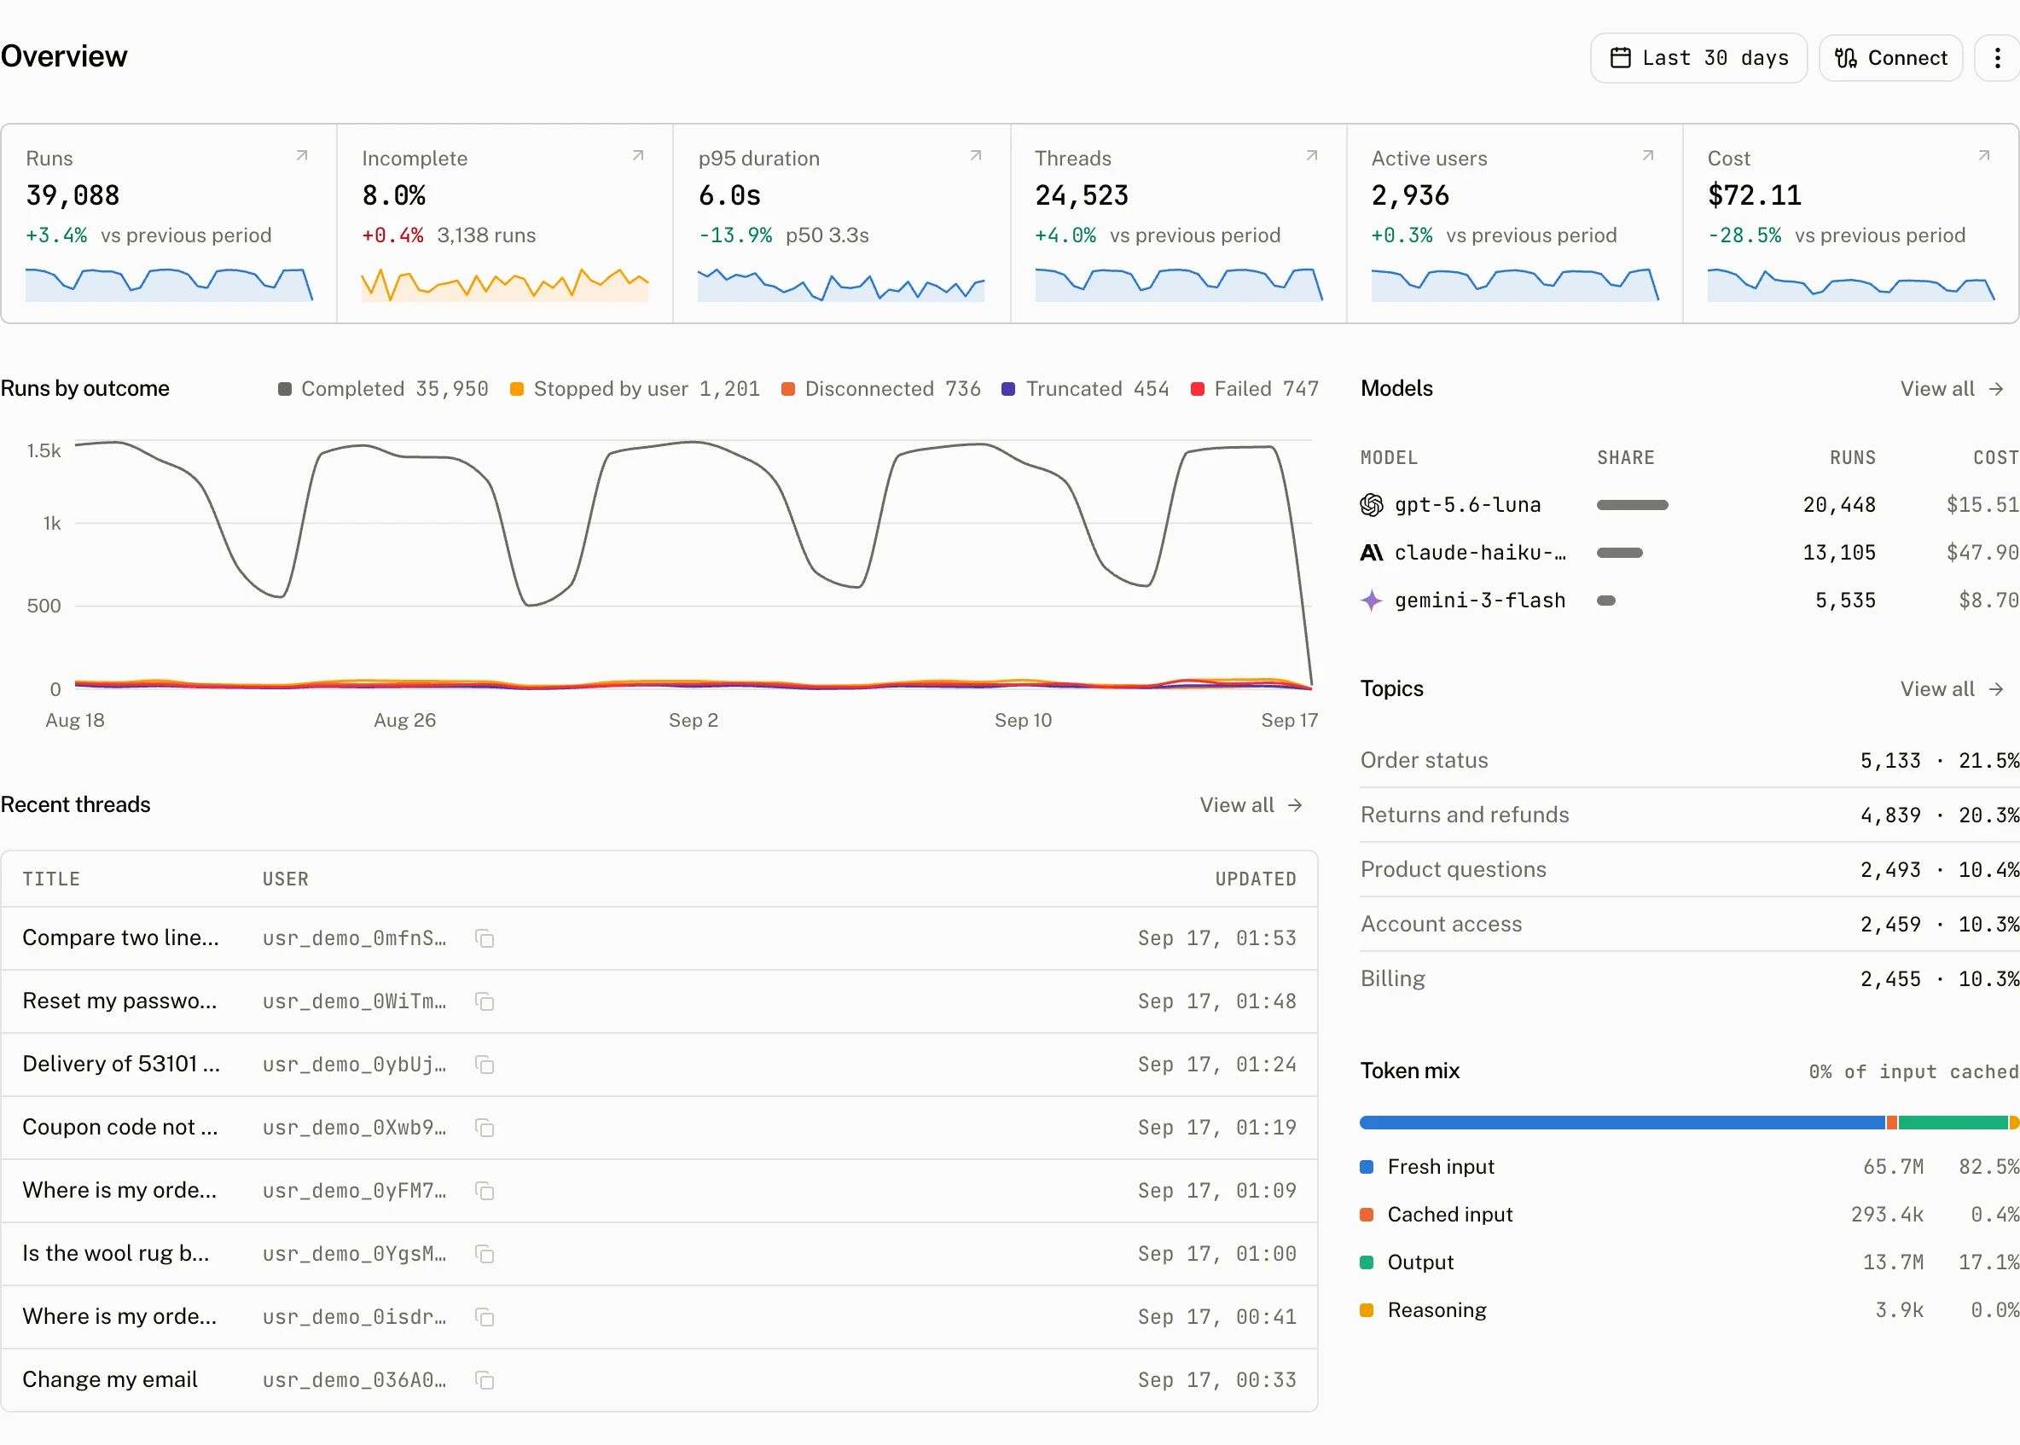The image size is (2020, 1445).
Task: Click the calendar icon in the date range button
Action: [x=1621, y=58]
